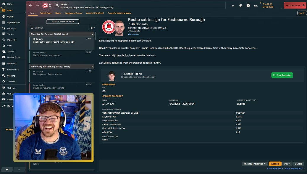This screenshot has height=174, width=307.
Task: Open the Schedule sidebar icon
Action: pyautogui.click(x=4, y=64)
